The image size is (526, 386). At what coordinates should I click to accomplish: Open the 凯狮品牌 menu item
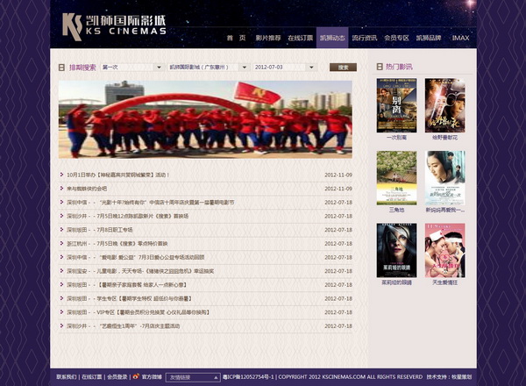pos(429,38)
